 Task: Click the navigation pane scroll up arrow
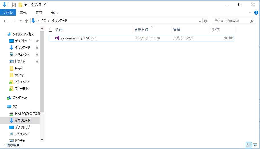(42, 29)
